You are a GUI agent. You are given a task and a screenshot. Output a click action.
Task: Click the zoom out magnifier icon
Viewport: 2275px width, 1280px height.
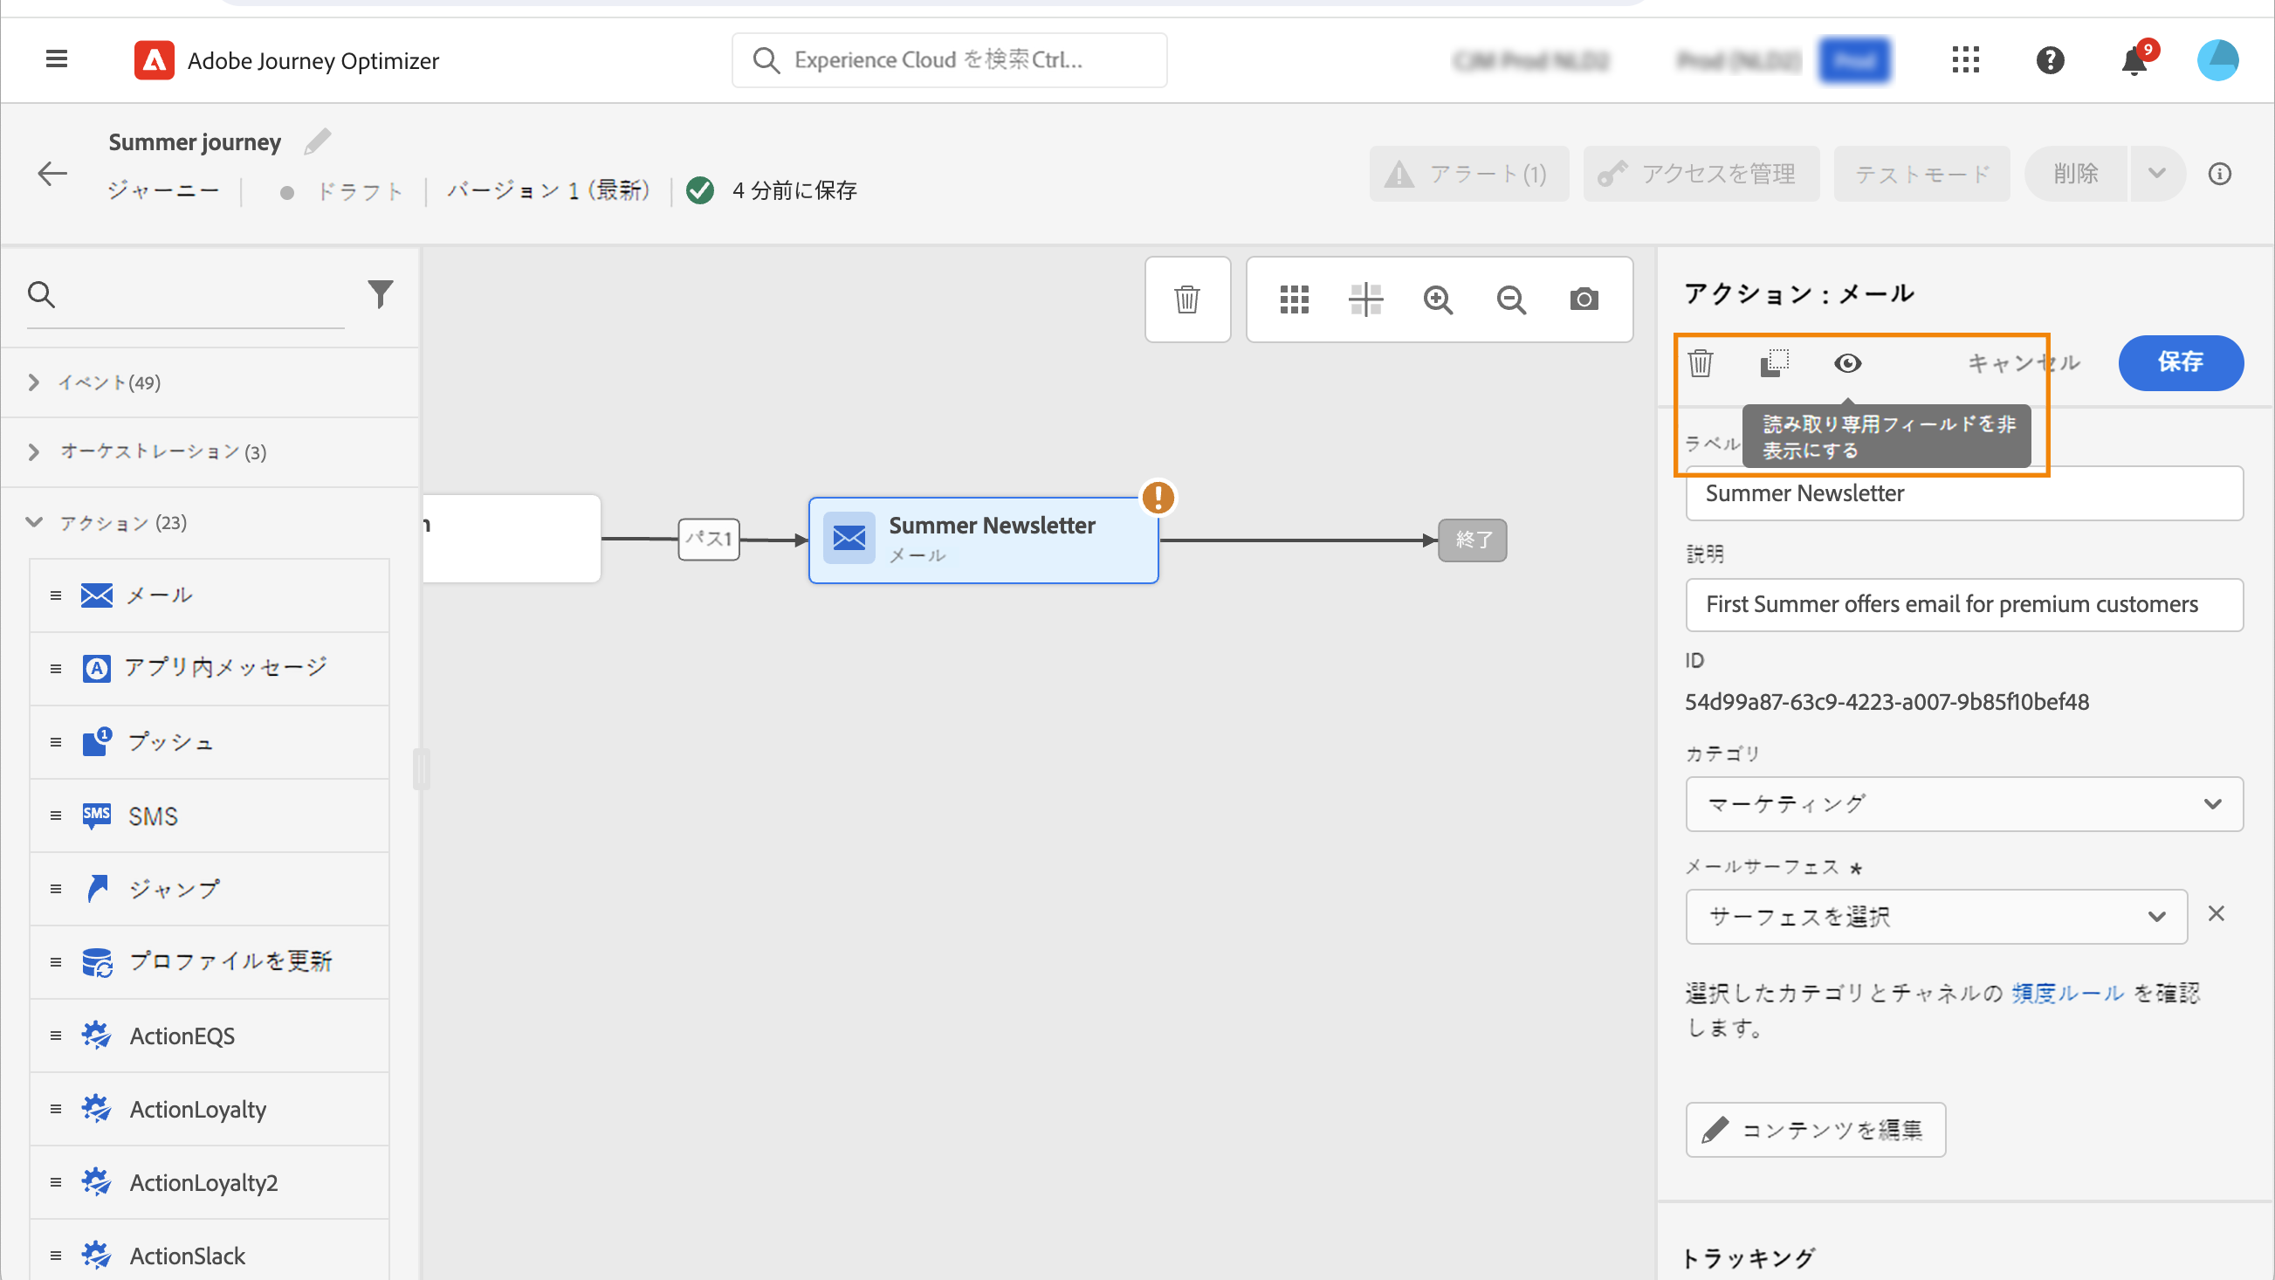[1511, 299]
